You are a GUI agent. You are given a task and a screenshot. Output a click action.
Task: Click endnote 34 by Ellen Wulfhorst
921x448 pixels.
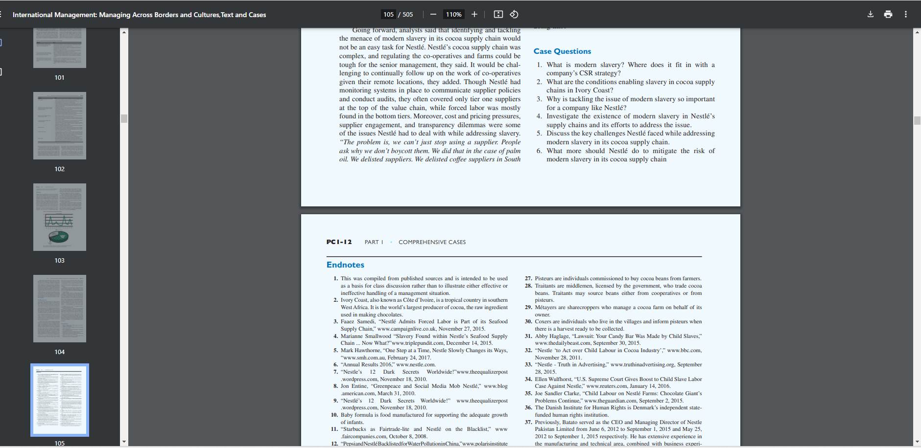[x=613, y=382]
